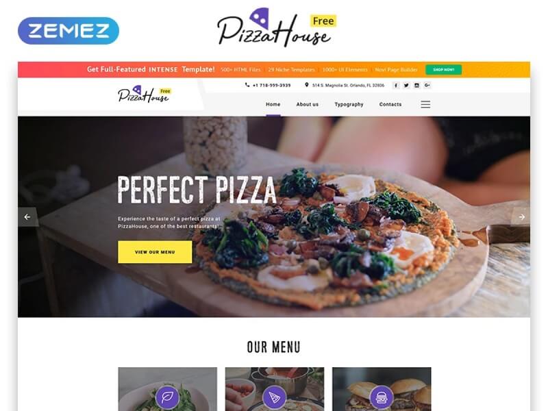The width and height of the screenshot is (548, 411).
Task: Click the green Shop Now button
Action: [443, 70]
